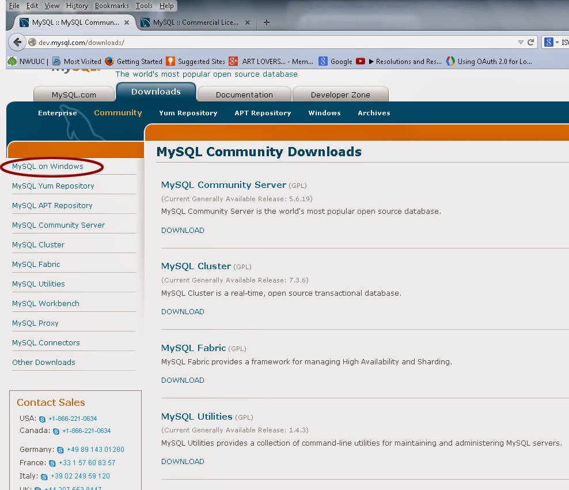
Task: Open the Suggested Sites bookmark
Action: point(196,61)
